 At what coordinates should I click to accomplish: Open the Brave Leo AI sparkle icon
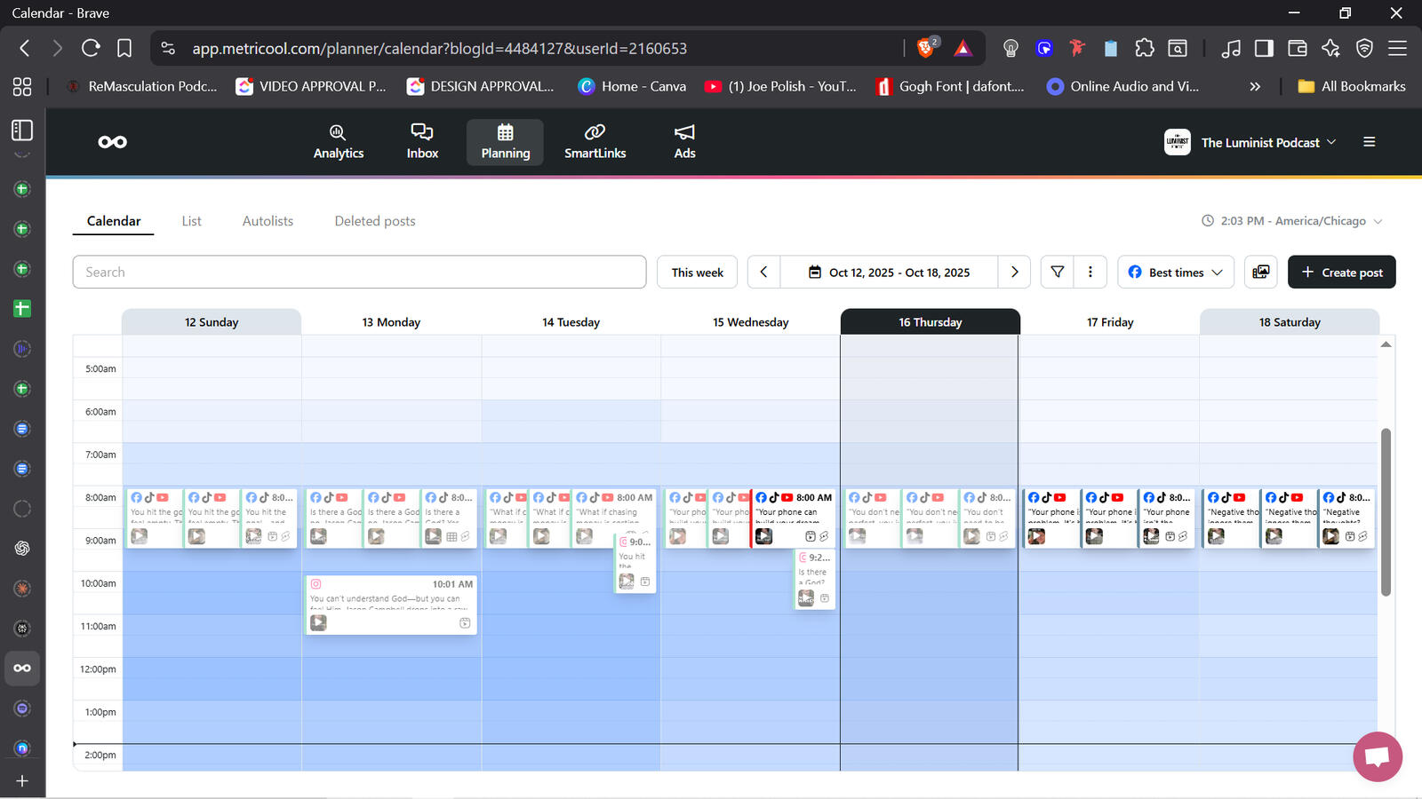1330,48
